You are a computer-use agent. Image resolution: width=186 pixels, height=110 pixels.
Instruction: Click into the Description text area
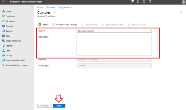[x=114, y=45]
